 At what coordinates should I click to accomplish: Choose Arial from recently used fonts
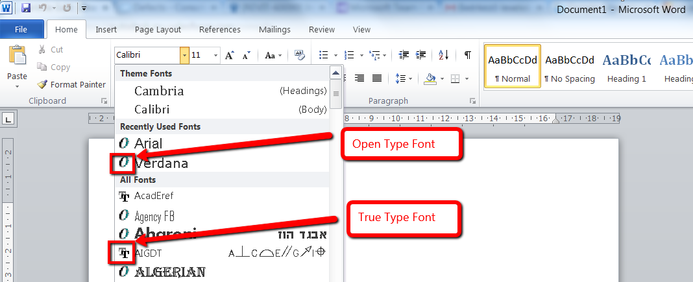tap(223, 143)
